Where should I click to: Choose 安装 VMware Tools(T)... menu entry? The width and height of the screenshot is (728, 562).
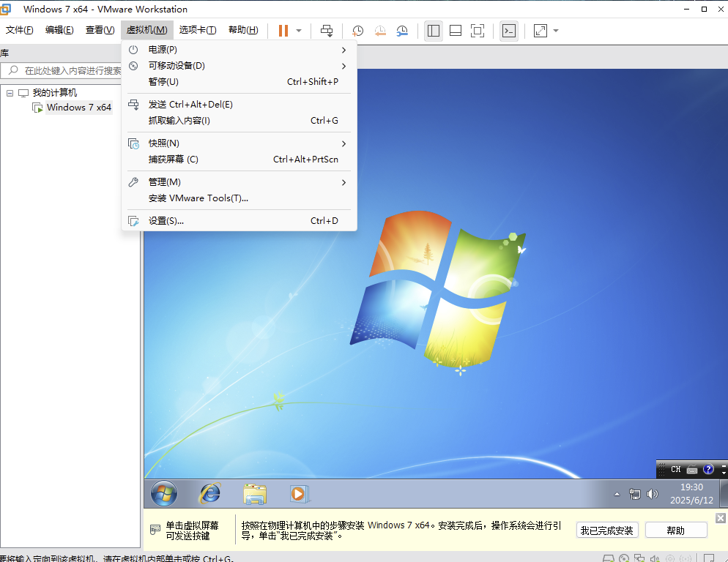point(239,198)
